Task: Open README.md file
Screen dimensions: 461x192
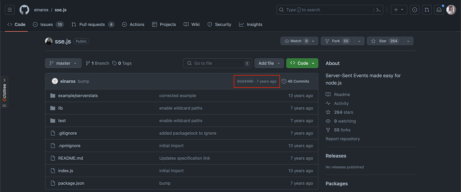Action: [70, 158]
